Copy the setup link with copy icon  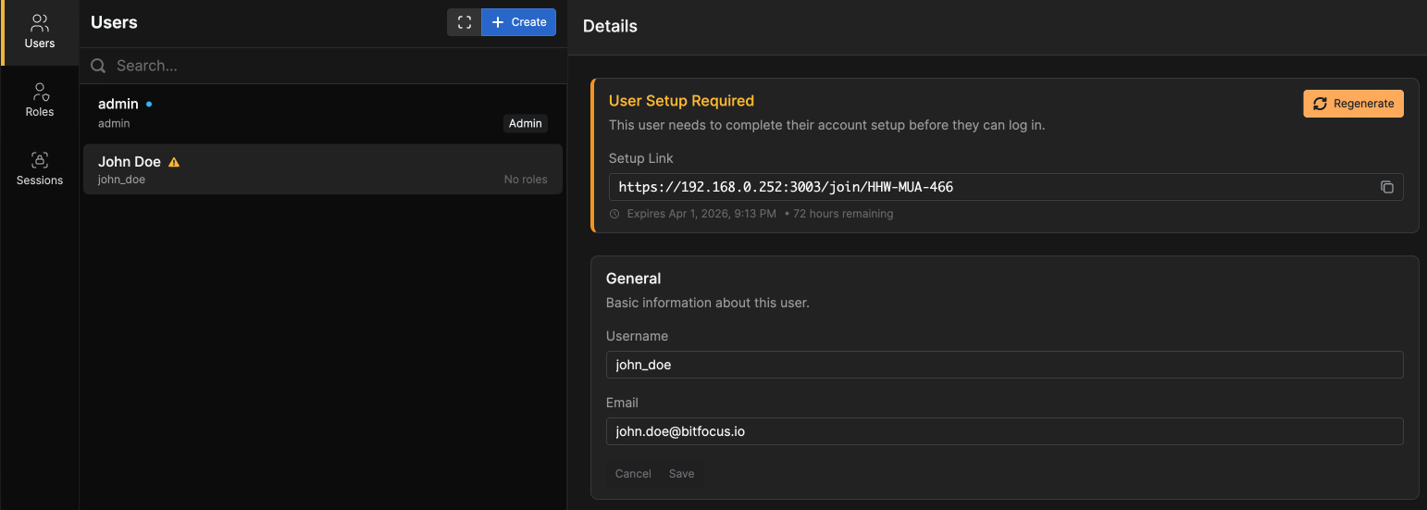pos(1387,187)
